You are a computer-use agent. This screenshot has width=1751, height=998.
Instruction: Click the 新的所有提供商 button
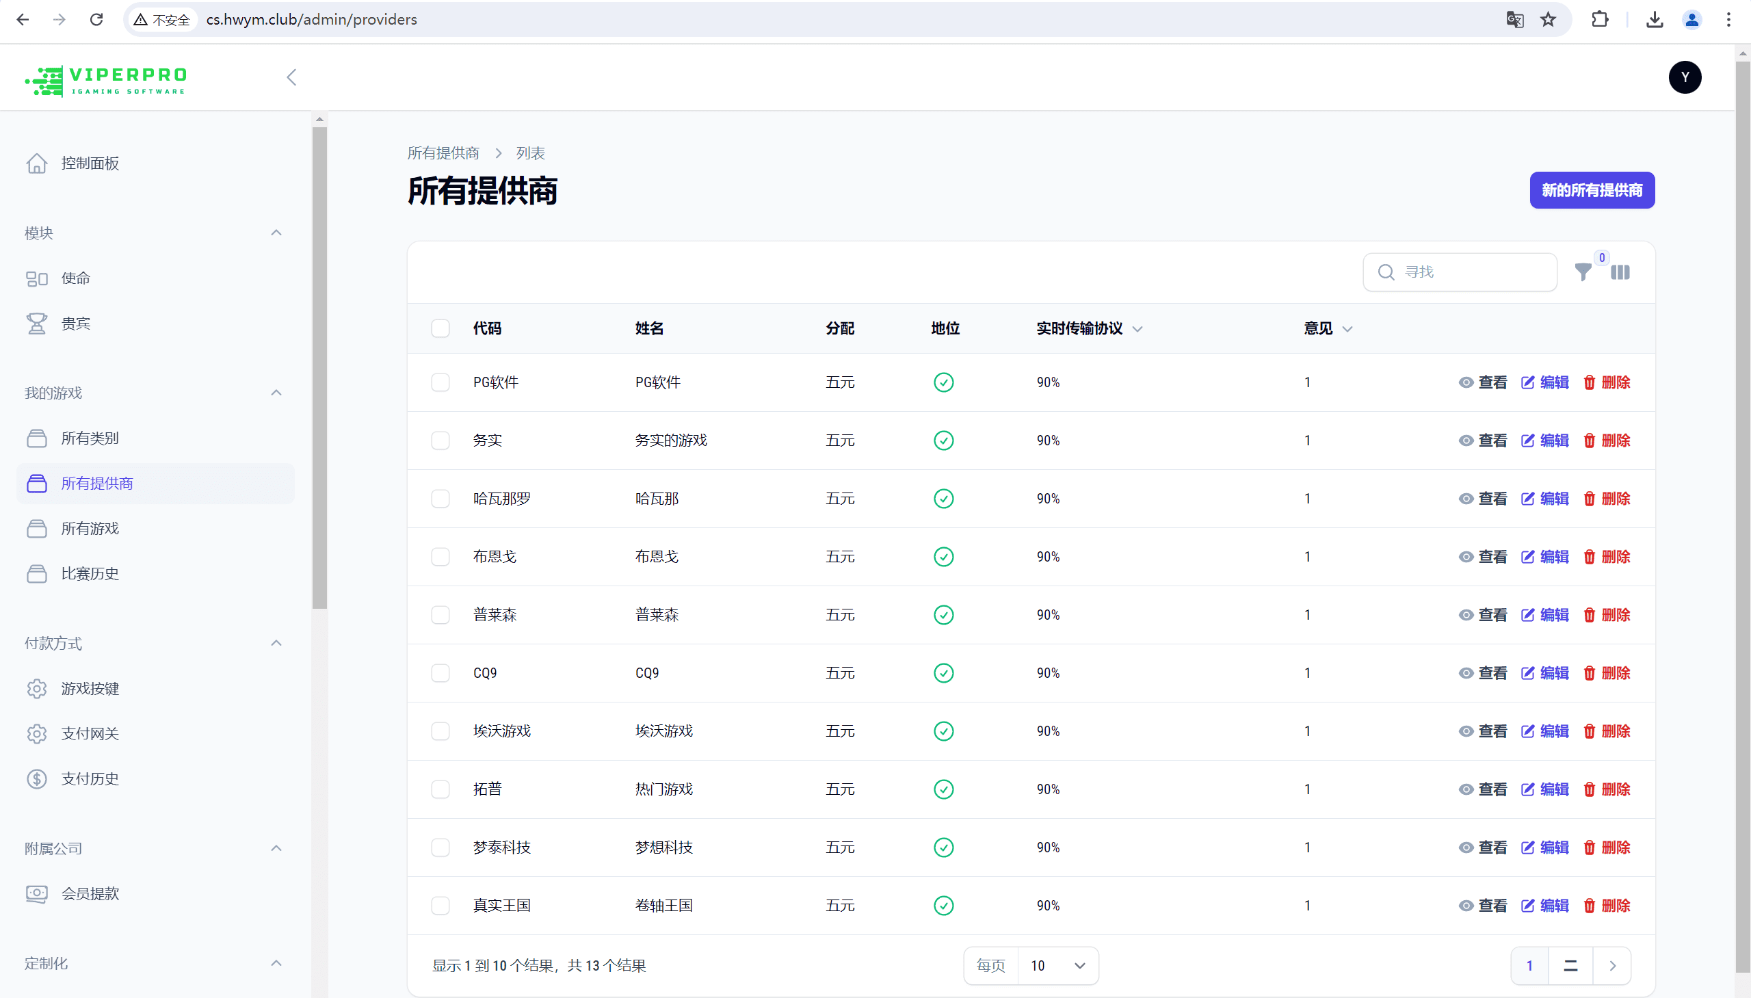coord(1592,191)
